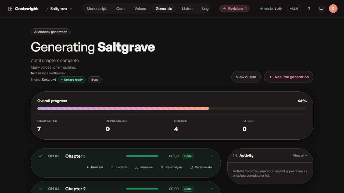Click the Failed count 0
Screen dimensions: 344x193
pyautogui.click(x=245, y=129)
